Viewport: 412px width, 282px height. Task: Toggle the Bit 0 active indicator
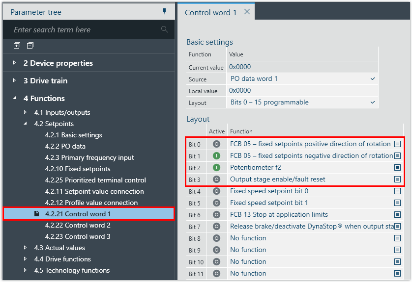[216, 144]
